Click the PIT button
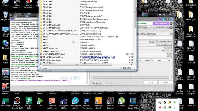198x111 pixels. [x=152, y=42]
